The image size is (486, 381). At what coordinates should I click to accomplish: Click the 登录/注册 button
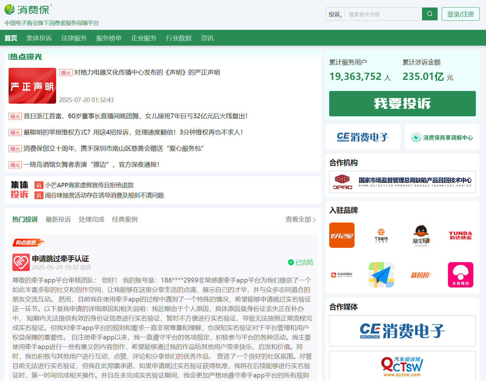460,14
